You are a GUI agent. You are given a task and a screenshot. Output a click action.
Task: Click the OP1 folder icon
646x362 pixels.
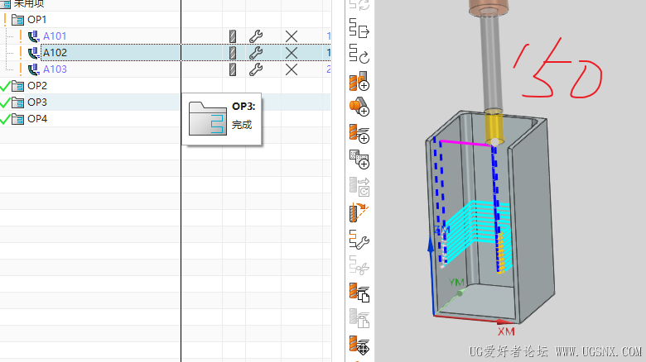[x=17, y=20]
